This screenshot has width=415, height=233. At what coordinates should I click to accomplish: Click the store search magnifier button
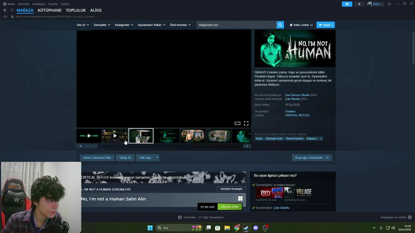click(280, 25)
